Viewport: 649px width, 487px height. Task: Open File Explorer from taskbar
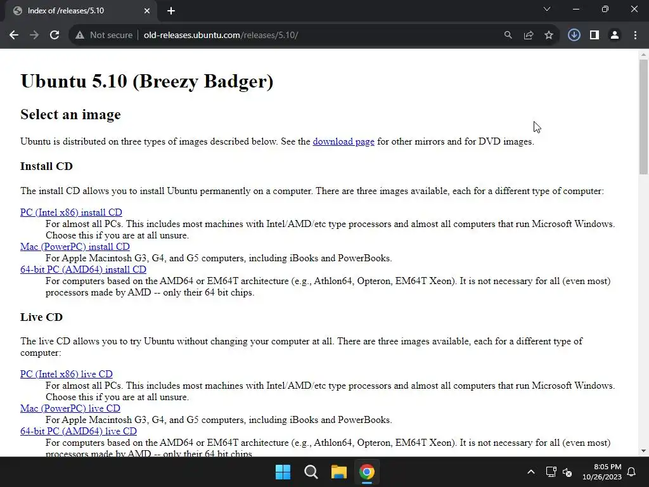(x=339, y=472)
